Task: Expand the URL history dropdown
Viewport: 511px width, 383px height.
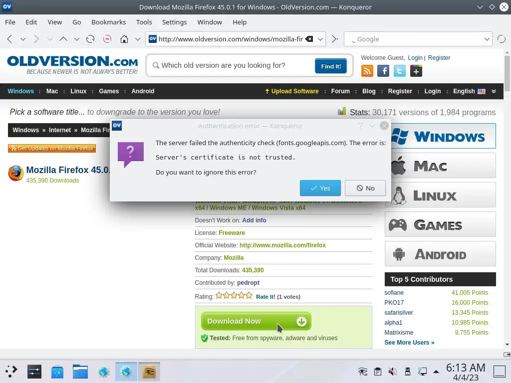Action: [320, 39]
